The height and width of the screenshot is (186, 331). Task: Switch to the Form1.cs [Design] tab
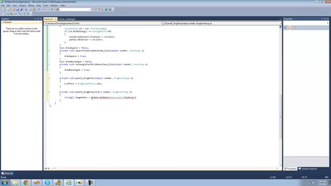tap(67, 19)
